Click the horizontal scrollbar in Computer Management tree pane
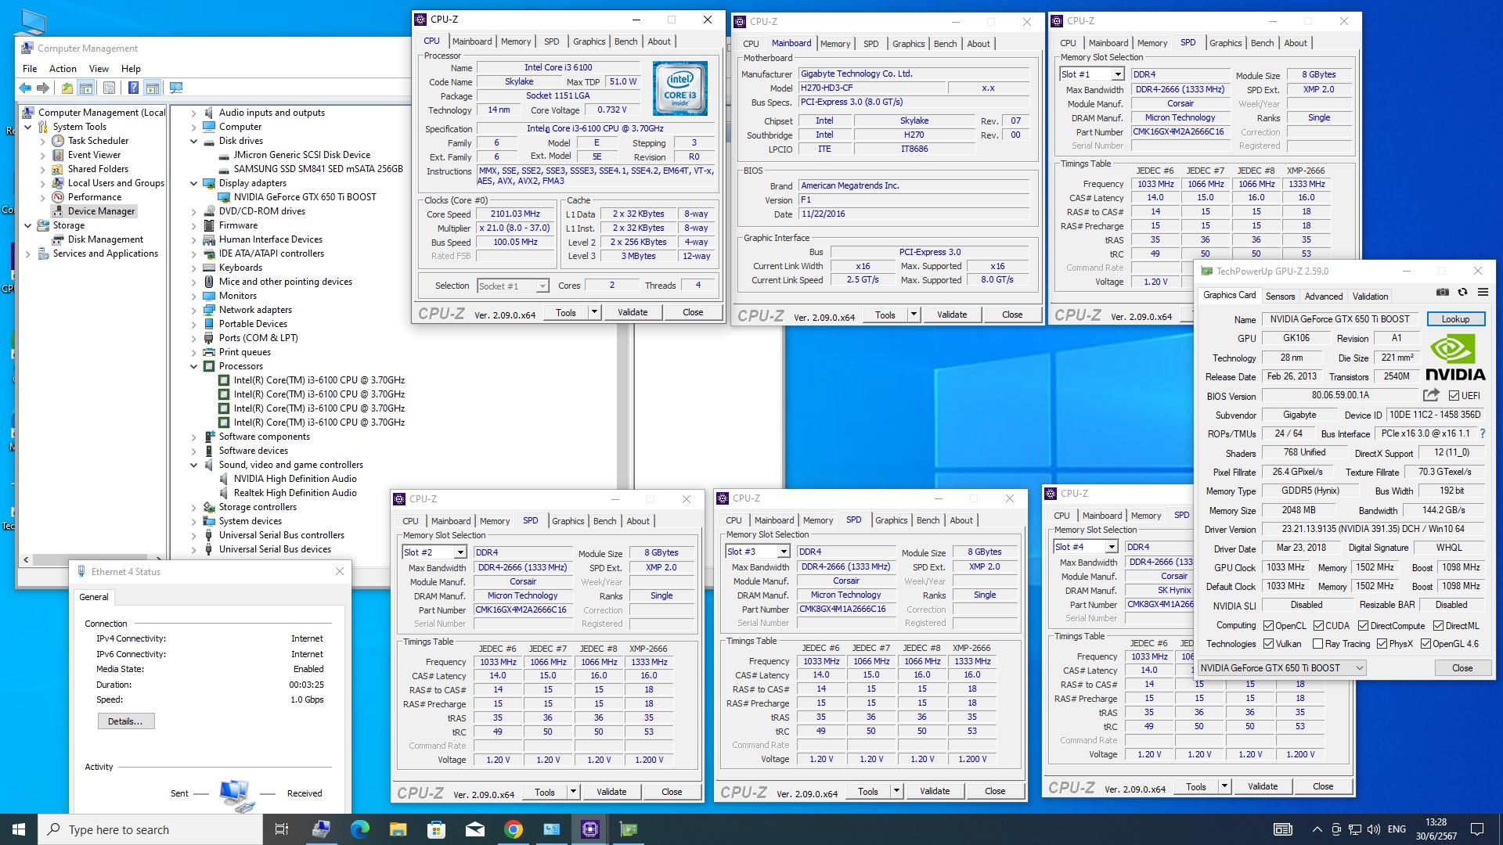 (x=92, y=559)
